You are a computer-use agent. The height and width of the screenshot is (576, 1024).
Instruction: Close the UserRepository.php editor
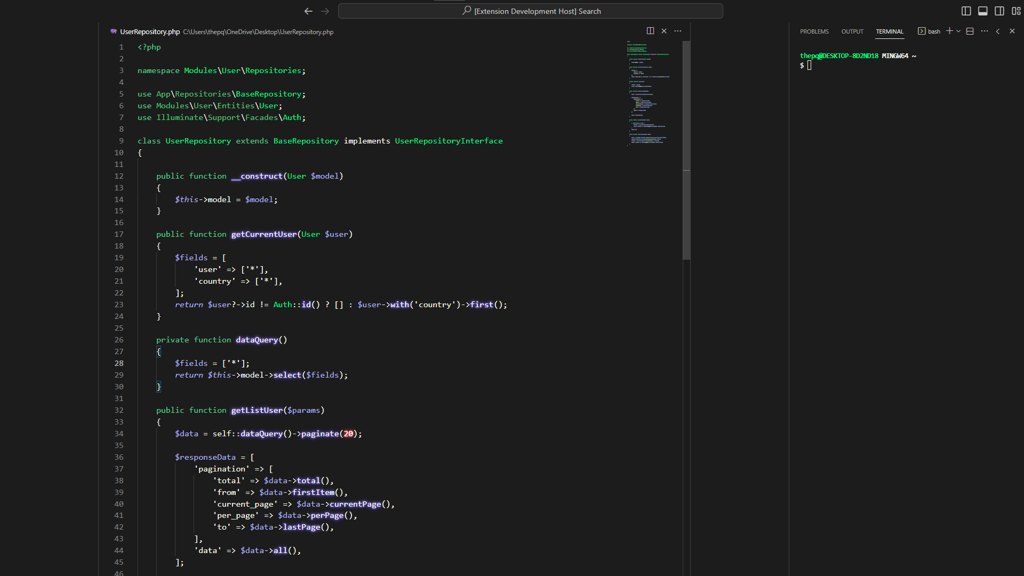click(664, 31)
